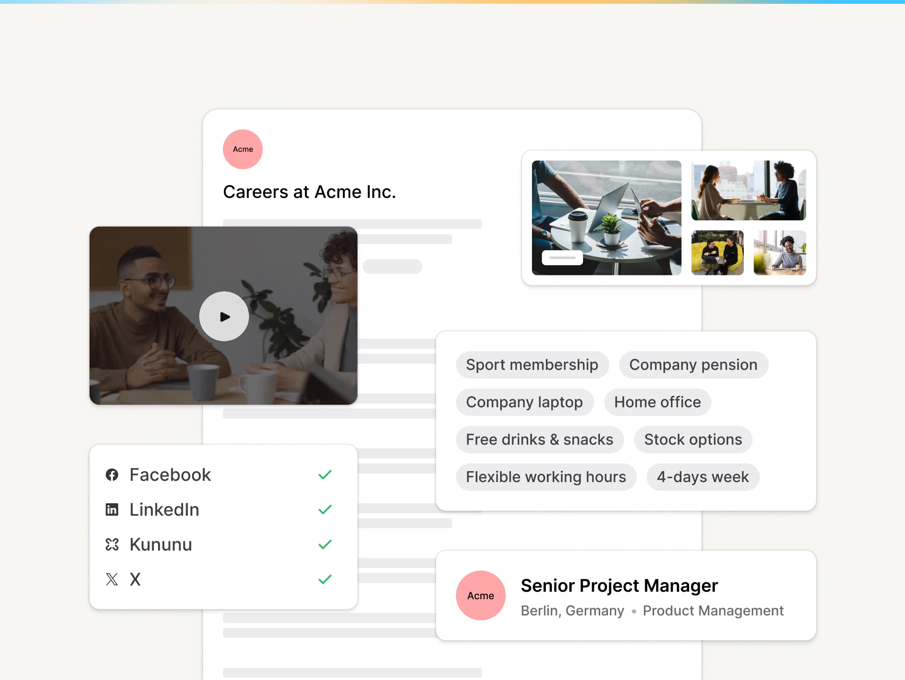Click the white progress indicator on the gallery photo
Screen dimensions: 905x680
pyautogui.click(x=562, y=257)
